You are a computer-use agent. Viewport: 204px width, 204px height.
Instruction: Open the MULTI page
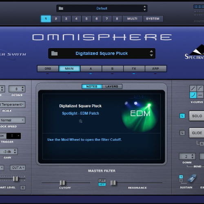coord(132,19)
